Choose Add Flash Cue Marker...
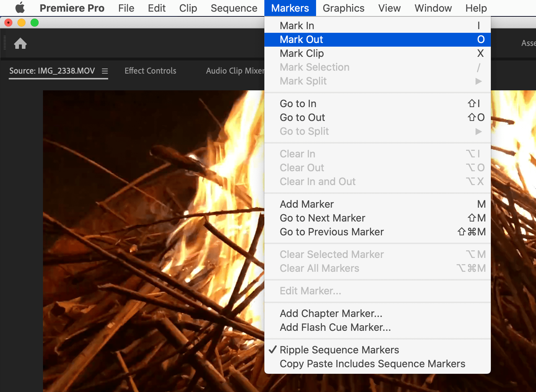 coord(378,327)
